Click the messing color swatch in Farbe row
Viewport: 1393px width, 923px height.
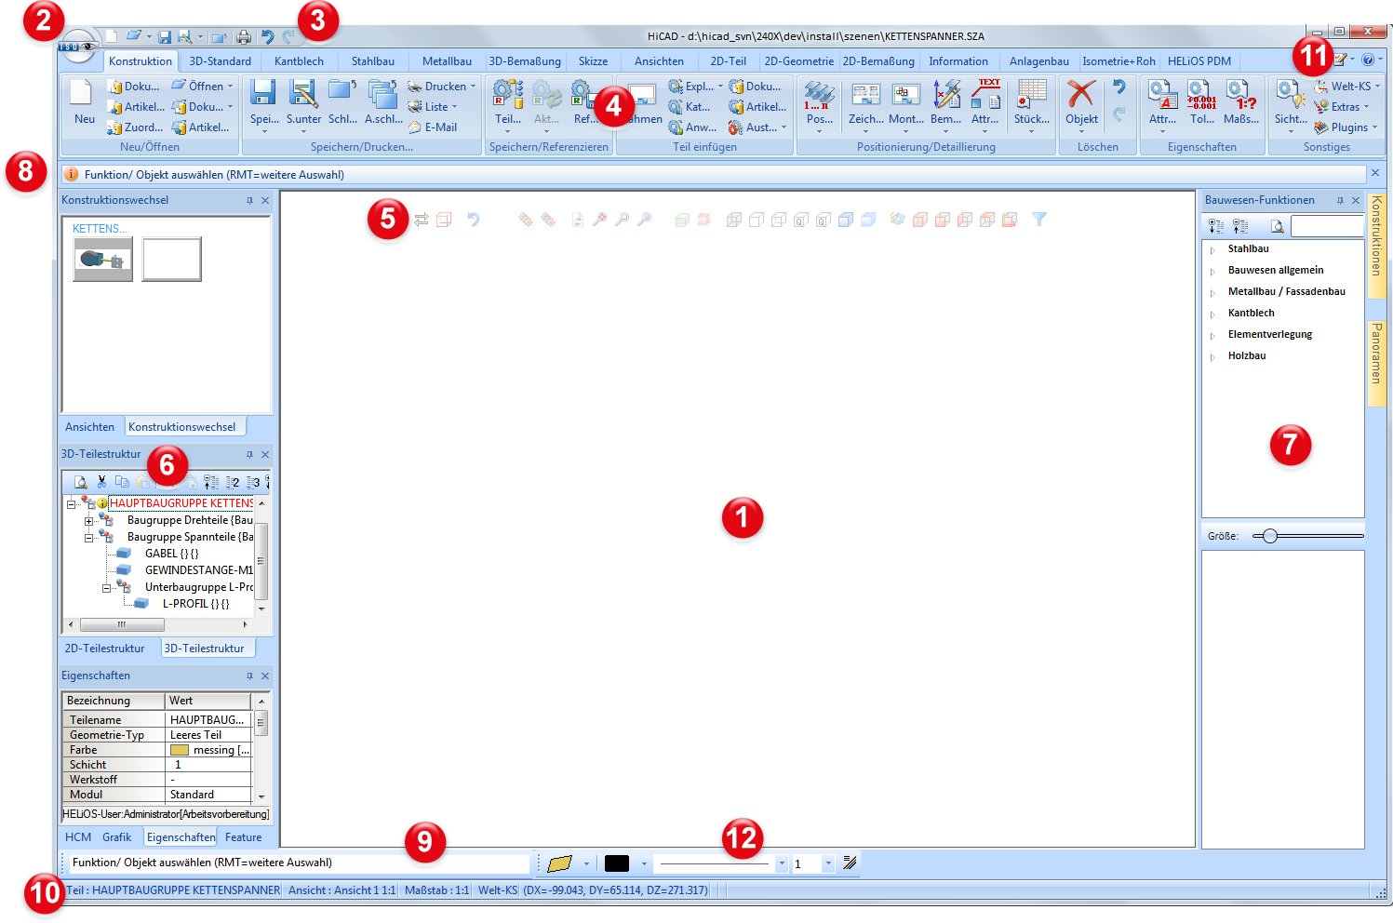click(x=180, y=750)
